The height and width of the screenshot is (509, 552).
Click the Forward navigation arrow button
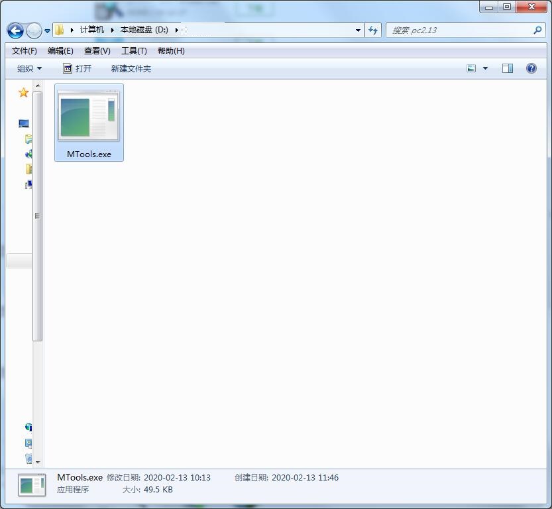tap(34, 30)
